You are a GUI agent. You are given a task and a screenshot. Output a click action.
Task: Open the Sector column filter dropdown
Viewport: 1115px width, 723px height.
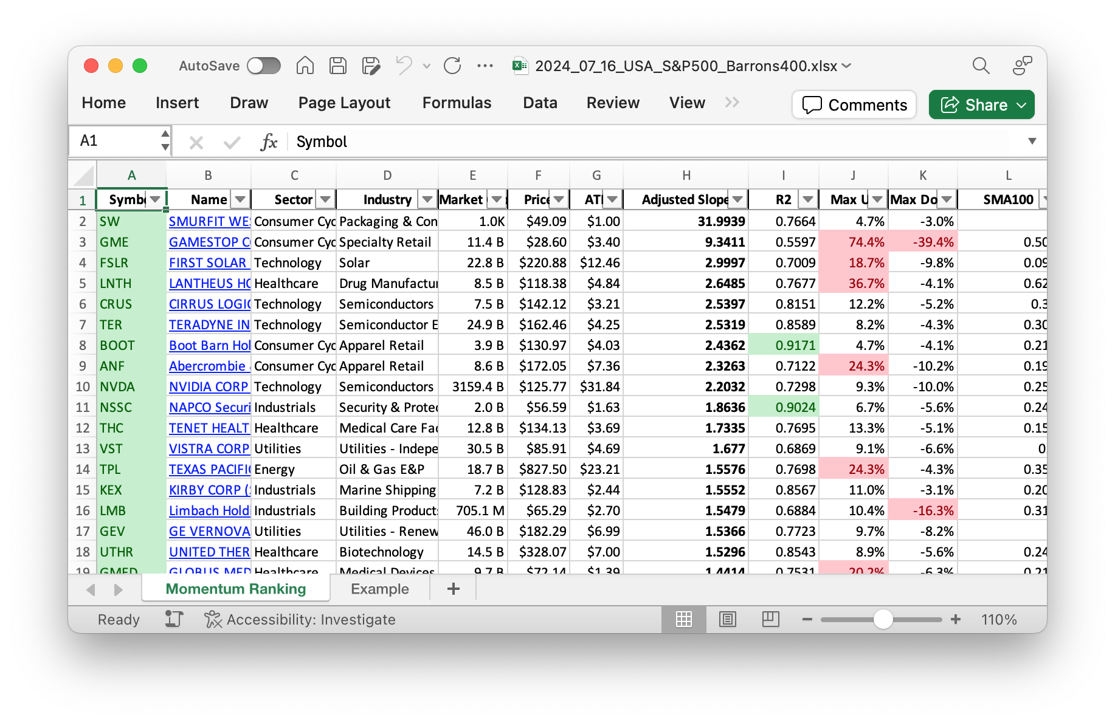point(325,199)
